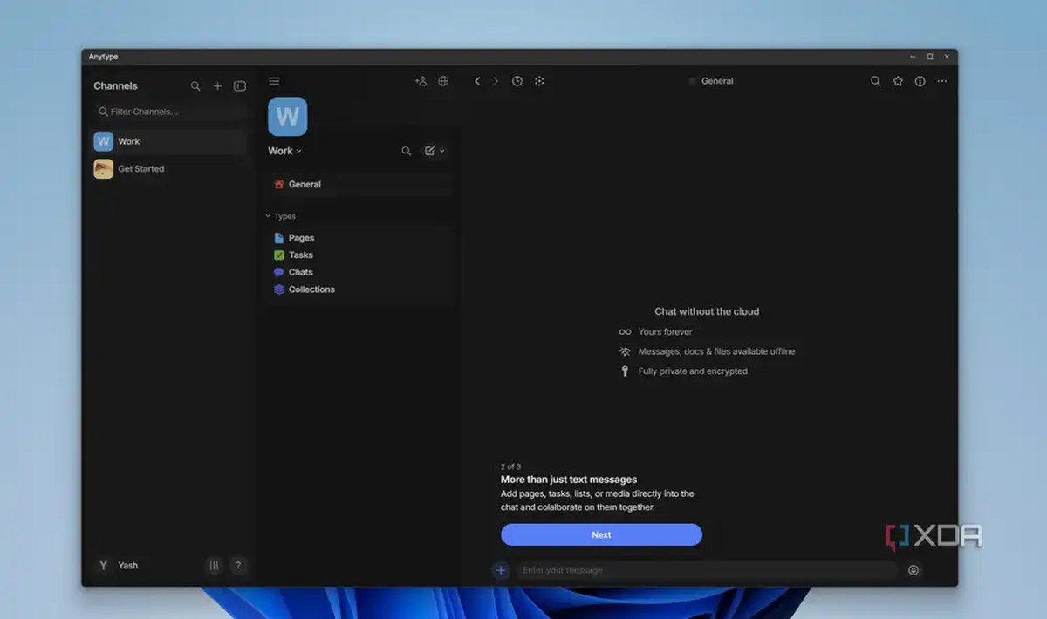Click the globe icon in Work panel
This screenshot has width=1047, height=619.
[443, 81]
